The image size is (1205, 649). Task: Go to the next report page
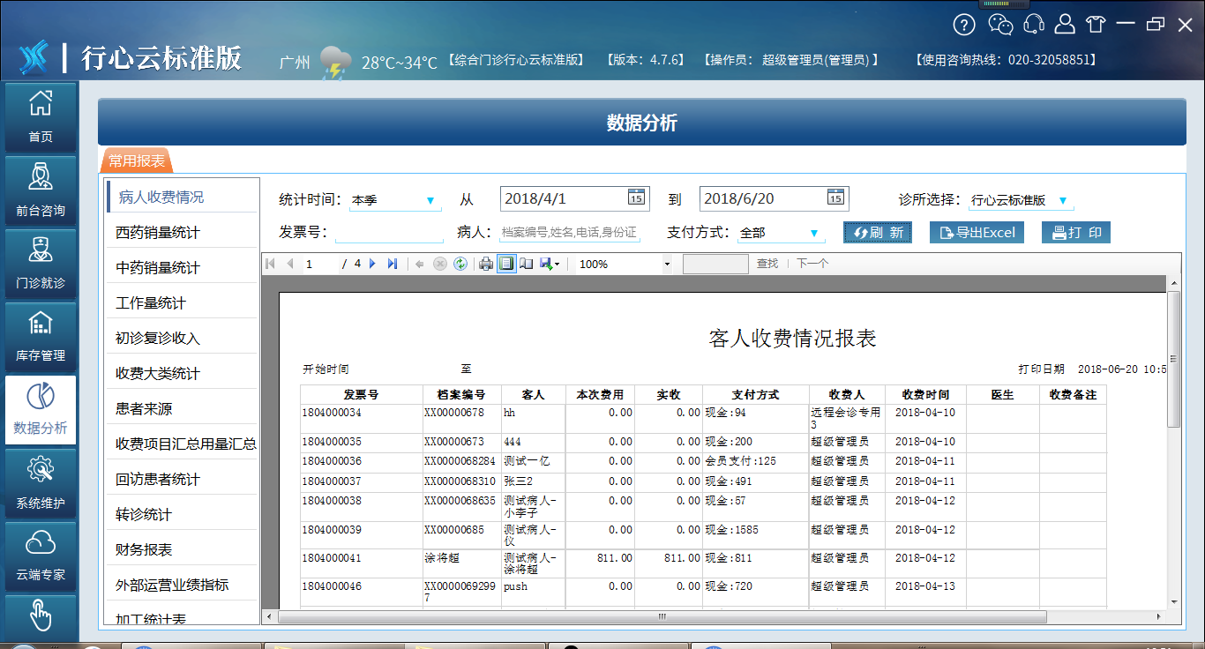(x=372, y=264)
